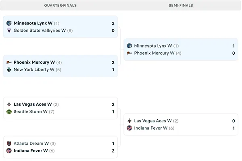Click the Phoenix Mercury logo in semi-finals
The image size is (242, 161).
129,53
